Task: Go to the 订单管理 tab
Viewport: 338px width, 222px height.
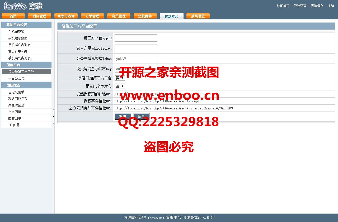Action: pyautogui.click(x=92, y=16)
